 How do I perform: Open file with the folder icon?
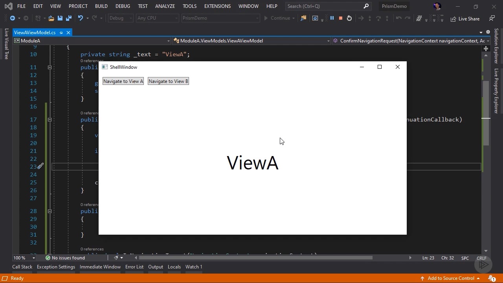pos(51,18)
